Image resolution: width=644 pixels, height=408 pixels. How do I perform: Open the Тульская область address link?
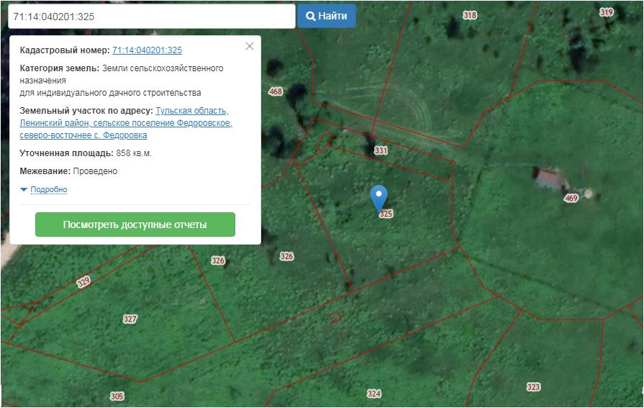(191, 111)
